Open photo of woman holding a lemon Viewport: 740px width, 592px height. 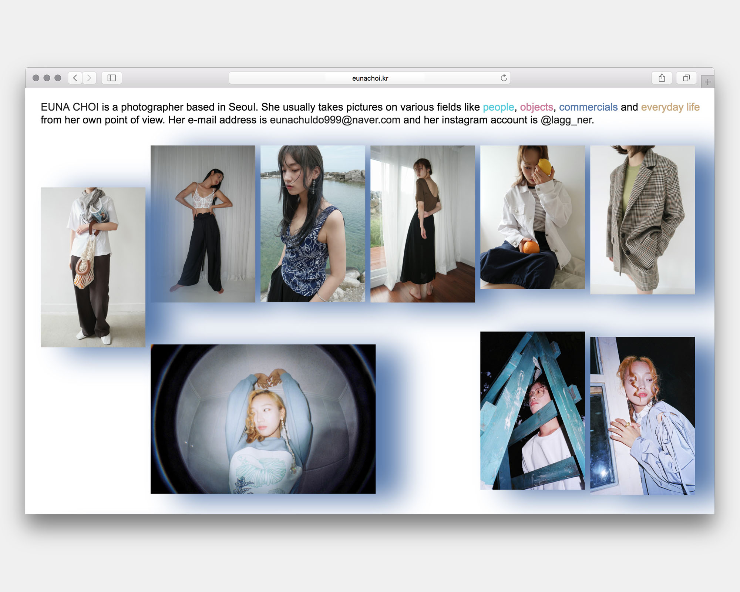point(532,217)
